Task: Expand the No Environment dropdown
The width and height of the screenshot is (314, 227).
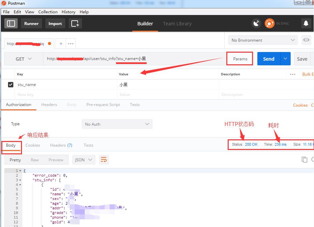Action: pos(262,40)
